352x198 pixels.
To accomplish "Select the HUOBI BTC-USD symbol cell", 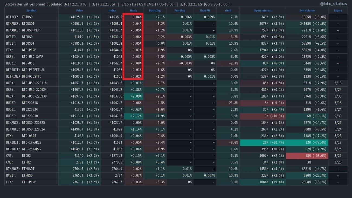I will (31, 63).
